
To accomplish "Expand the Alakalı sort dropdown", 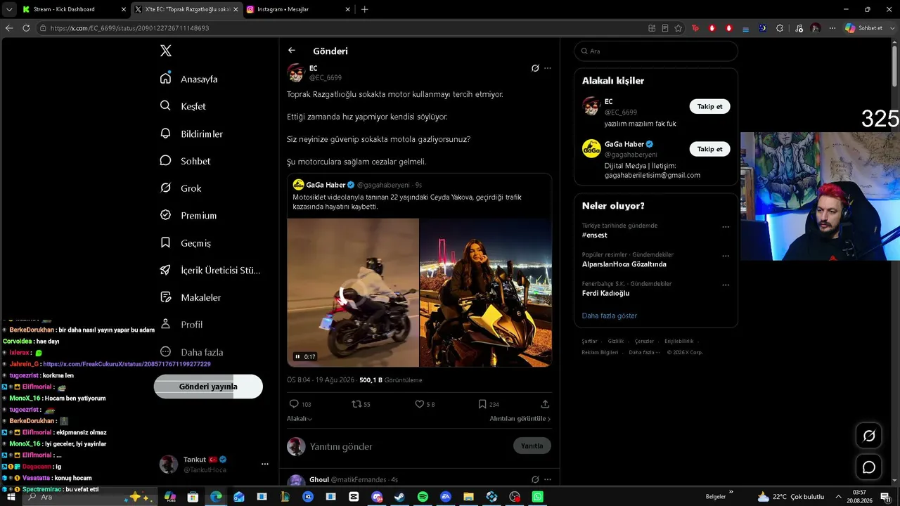I will [x=300, y=419].
